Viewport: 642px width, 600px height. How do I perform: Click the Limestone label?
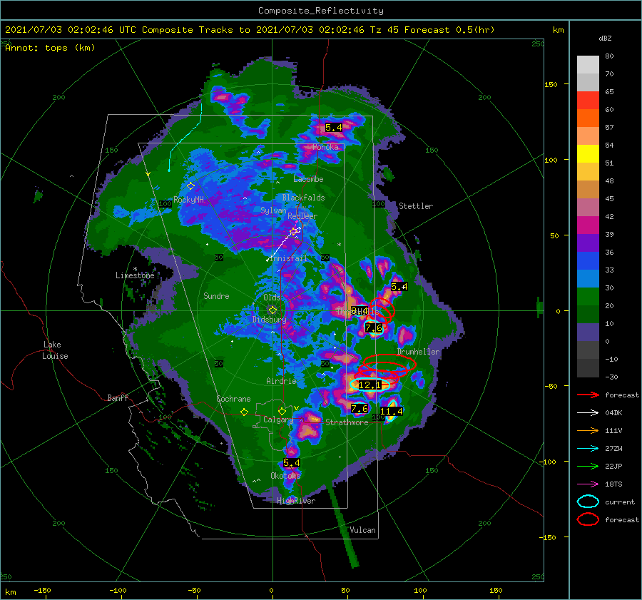[135, 275]
